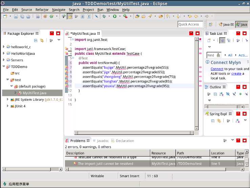Open the Navigate menu

click(x=59, y=10)
